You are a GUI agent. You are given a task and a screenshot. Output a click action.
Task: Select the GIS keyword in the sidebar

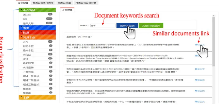(x=37, y=19)
